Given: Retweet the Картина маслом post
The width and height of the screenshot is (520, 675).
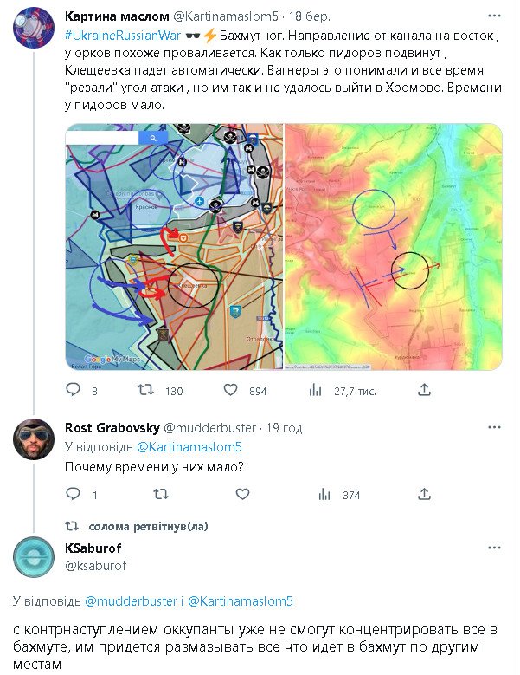Looking at the screenshot, I should point(146,391).
